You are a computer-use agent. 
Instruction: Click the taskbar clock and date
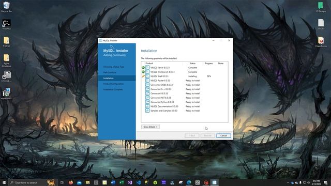[316, 182]
